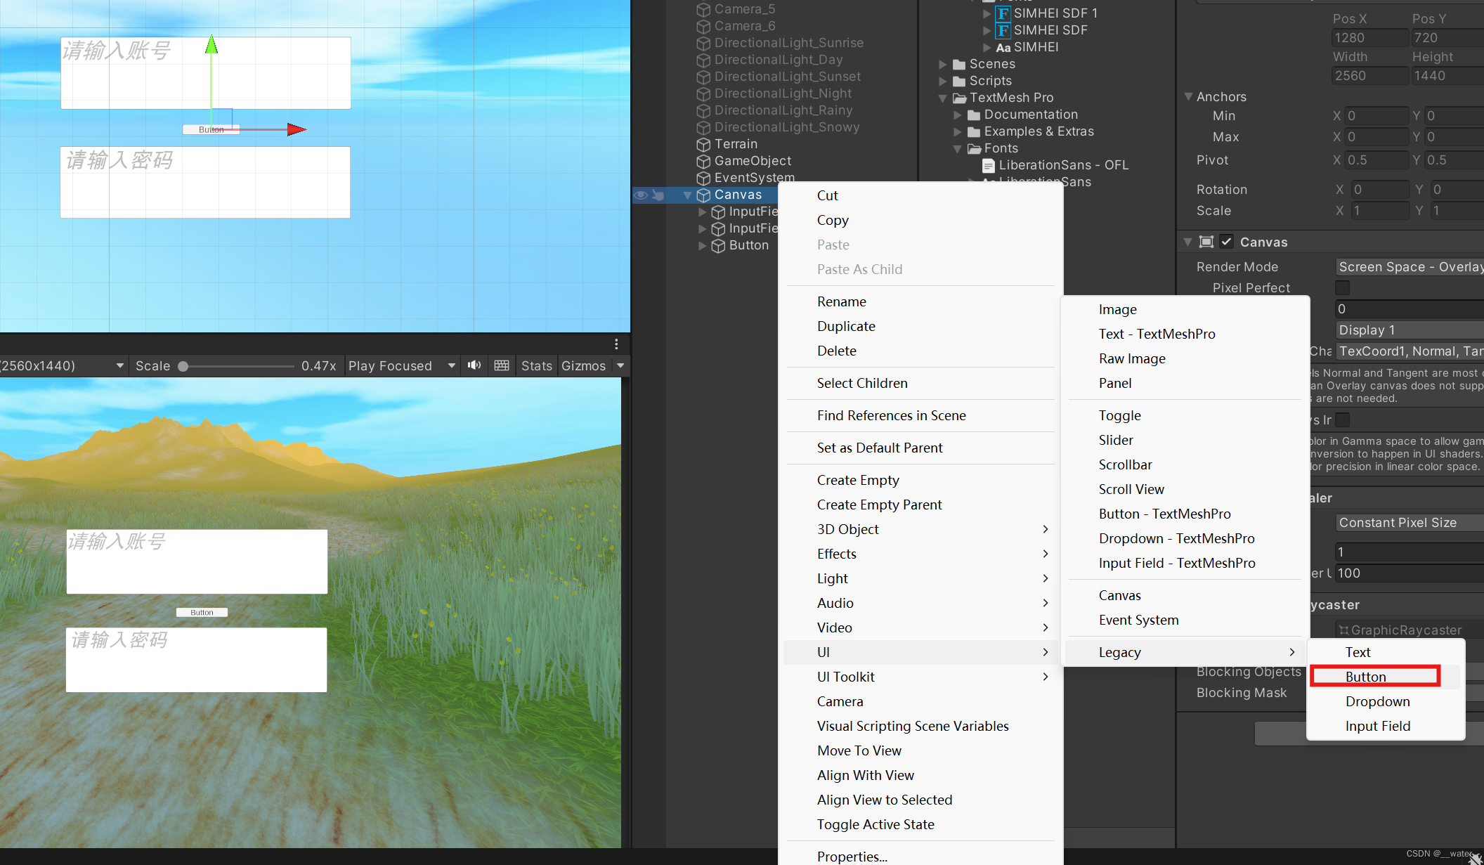Open the Game view three-dot options menu
Screen dimensions: 1484x865
pos(616,344)
